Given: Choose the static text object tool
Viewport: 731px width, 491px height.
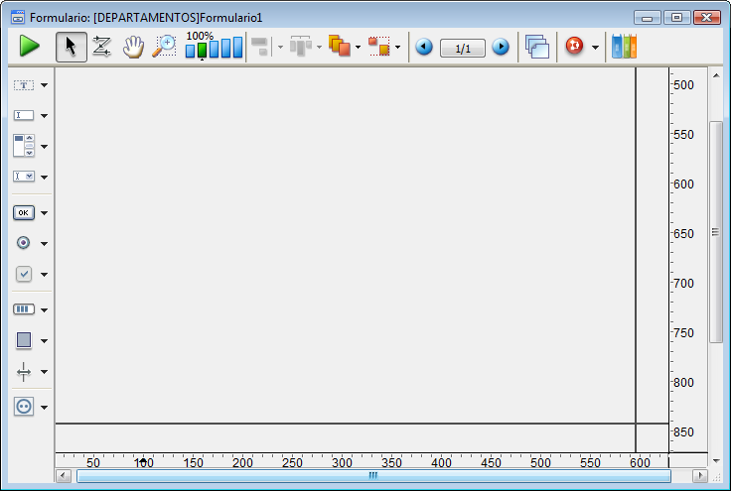Looking at the screenshot, I should [x=24, y=85].
